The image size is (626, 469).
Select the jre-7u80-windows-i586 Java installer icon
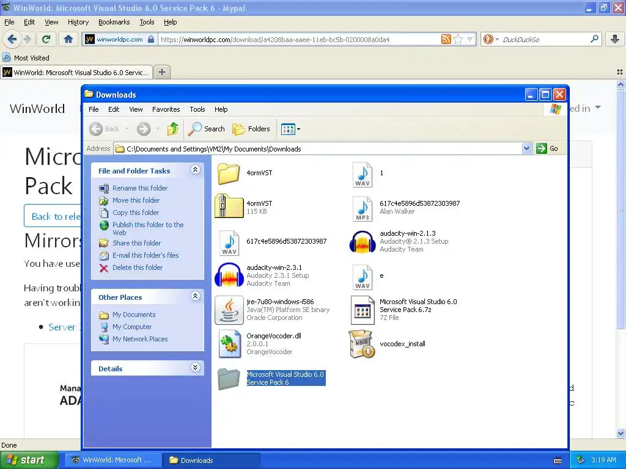coord(229,310)
